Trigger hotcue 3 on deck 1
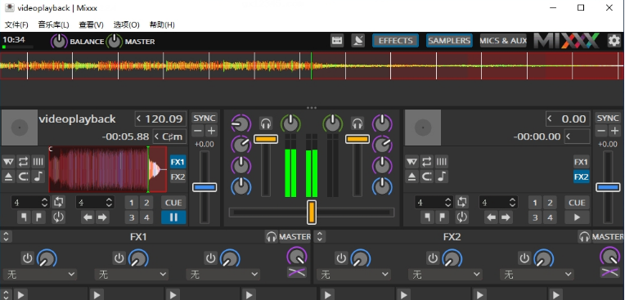625x300 pixels. tap(132, 217)
